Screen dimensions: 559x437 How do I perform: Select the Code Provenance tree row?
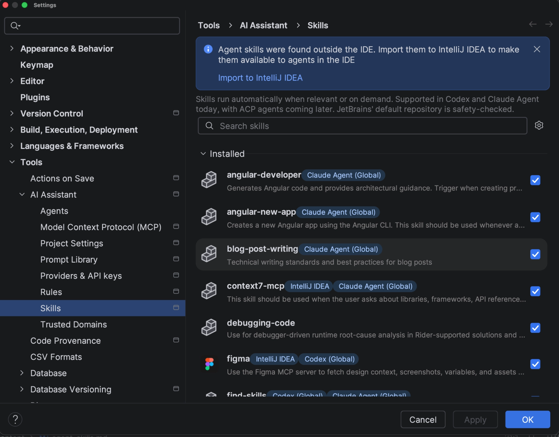[x=93, y=341]
